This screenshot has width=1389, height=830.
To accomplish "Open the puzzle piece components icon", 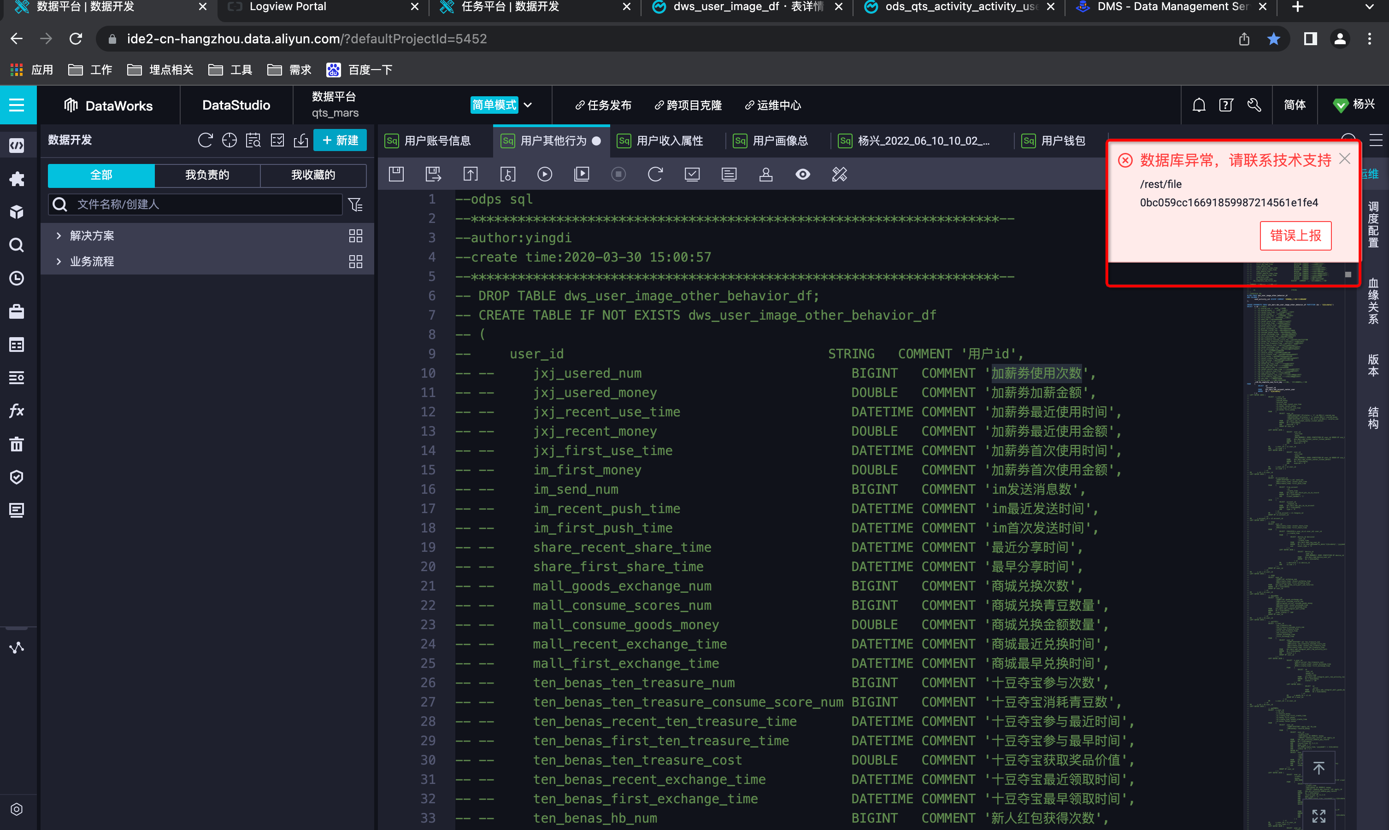I will [x=17, y=179].
